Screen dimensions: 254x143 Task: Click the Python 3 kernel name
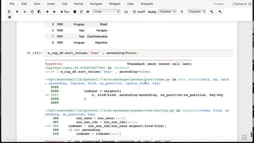(x=240, y=4)
